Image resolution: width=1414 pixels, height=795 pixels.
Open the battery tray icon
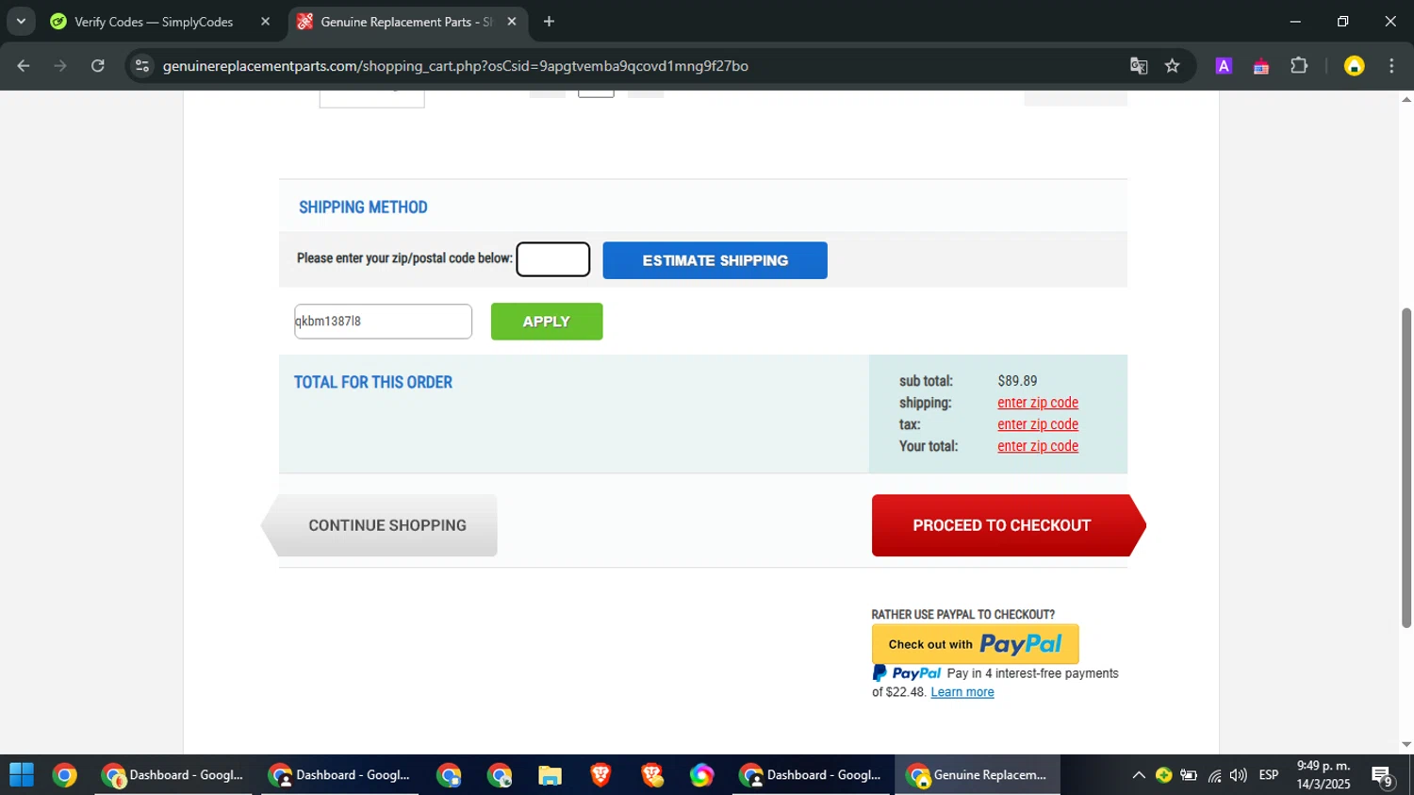point(1189,775)
